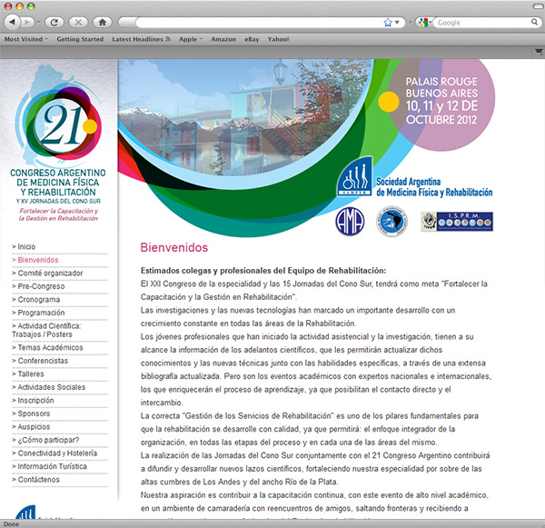Click the URL address bar

tap(254, 21)
